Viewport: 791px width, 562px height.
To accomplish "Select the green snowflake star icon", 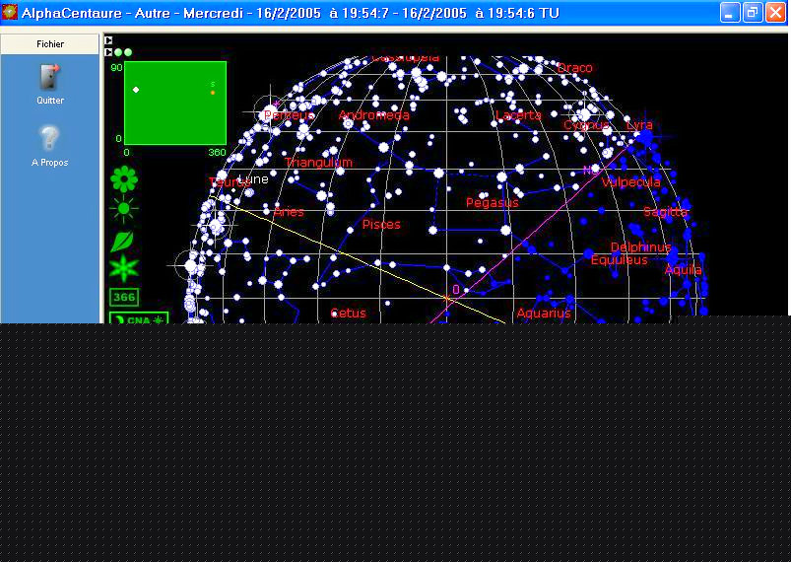I will coord(124,268).
